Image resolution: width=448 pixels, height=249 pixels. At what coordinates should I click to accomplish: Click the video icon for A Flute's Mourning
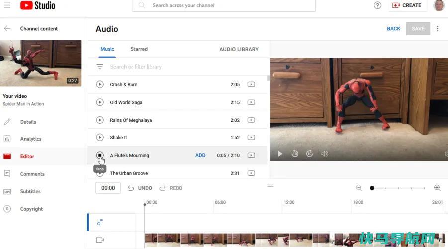pyautogui.click(x=251, y=155)
